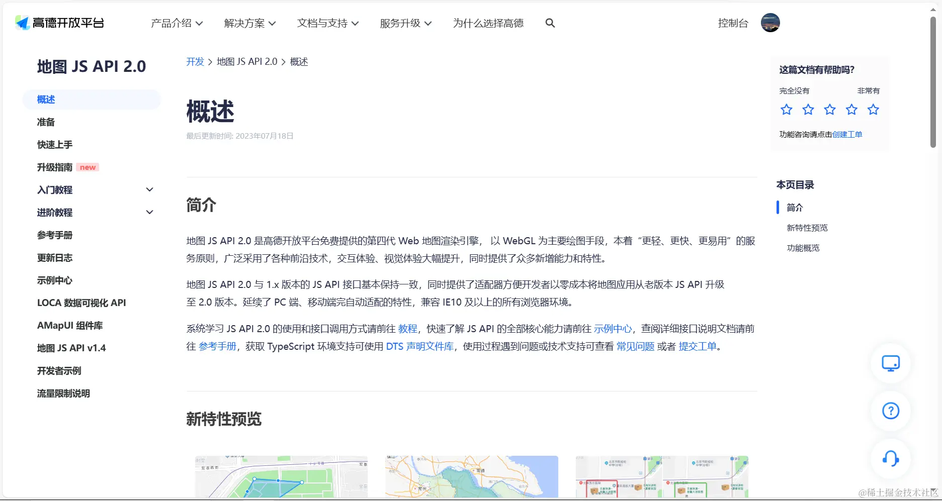The height and width of the screenshot is (501, 942).
Task: Click the page vertical scrollbar
Action: 933,83
